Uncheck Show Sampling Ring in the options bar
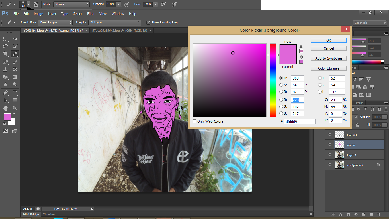Image resolution: width=389 pixels, height=219 pixels. click(x=148, y=22)
